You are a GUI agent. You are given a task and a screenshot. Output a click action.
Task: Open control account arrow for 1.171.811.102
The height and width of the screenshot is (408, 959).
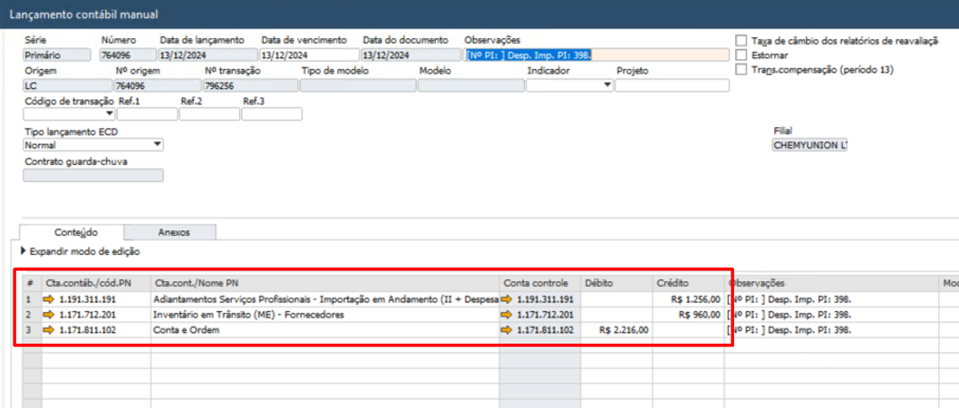[x=507, y=330]
